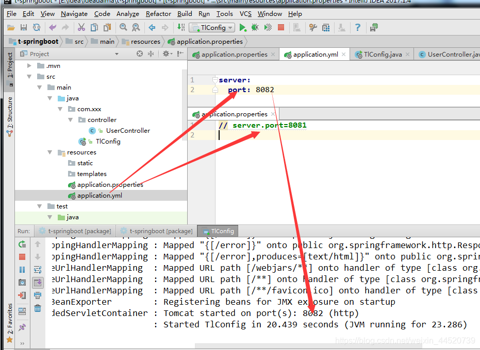The width and height of the screenshot is (480, 350).
Task: Navigate back with the blue left arrow
Action: (152, 27)
